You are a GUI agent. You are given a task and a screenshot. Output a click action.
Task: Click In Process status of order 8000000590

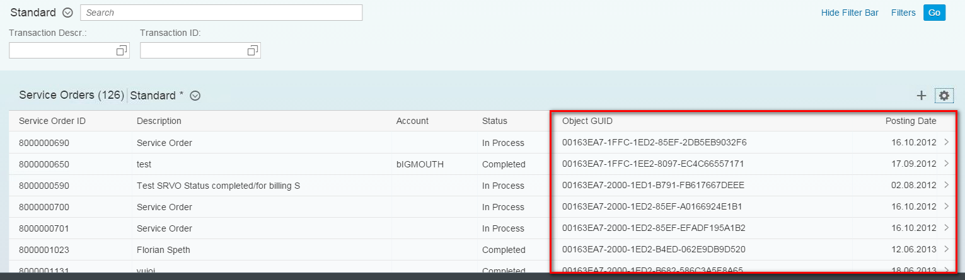click(503, 186)
